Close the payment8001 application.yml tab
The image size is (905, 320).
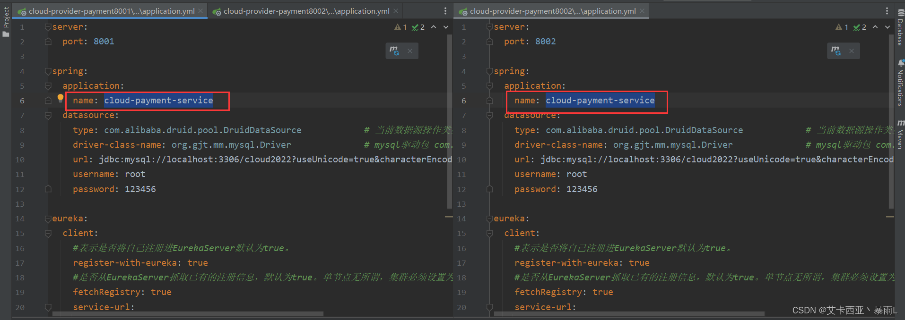(201, 11)
